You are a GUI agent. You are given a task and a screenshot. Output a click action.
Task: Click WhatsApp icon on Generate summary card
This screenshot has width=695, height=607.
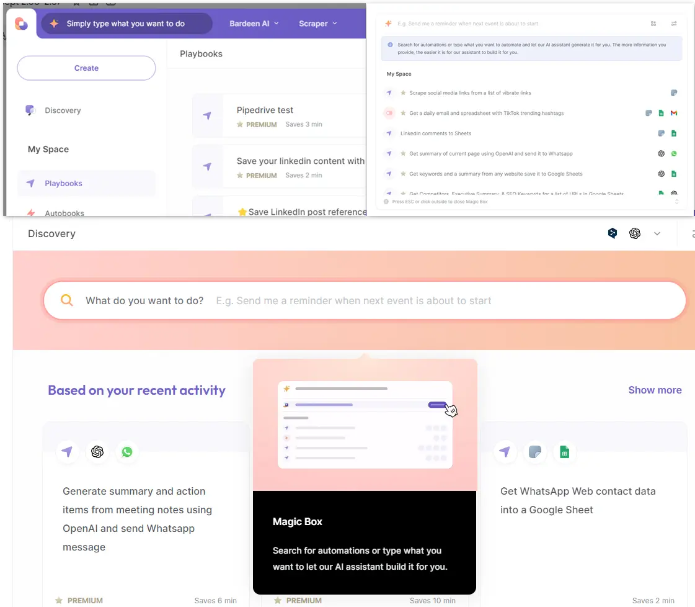coord(127,452)
